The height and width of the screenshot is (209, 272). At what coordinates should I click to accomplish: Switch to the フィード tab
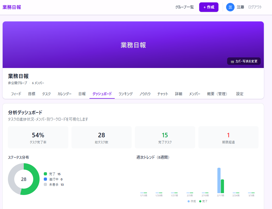click(x=16, y=94)
